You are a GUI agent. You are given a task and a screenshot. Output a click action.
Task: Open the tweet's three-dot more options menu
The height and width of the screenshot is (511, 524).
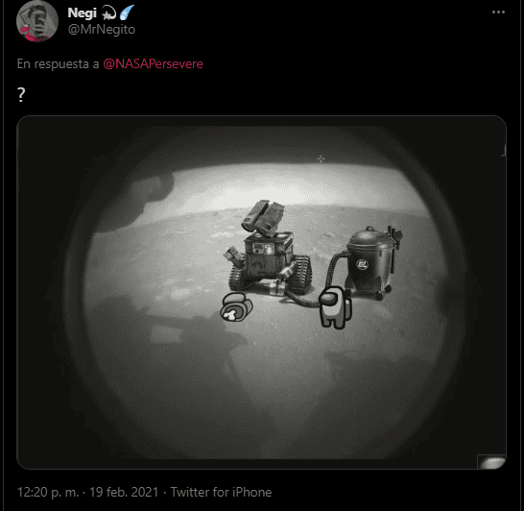498,12
